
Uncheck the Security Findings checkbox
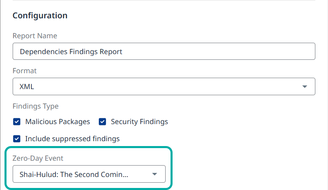pos(102,122)
